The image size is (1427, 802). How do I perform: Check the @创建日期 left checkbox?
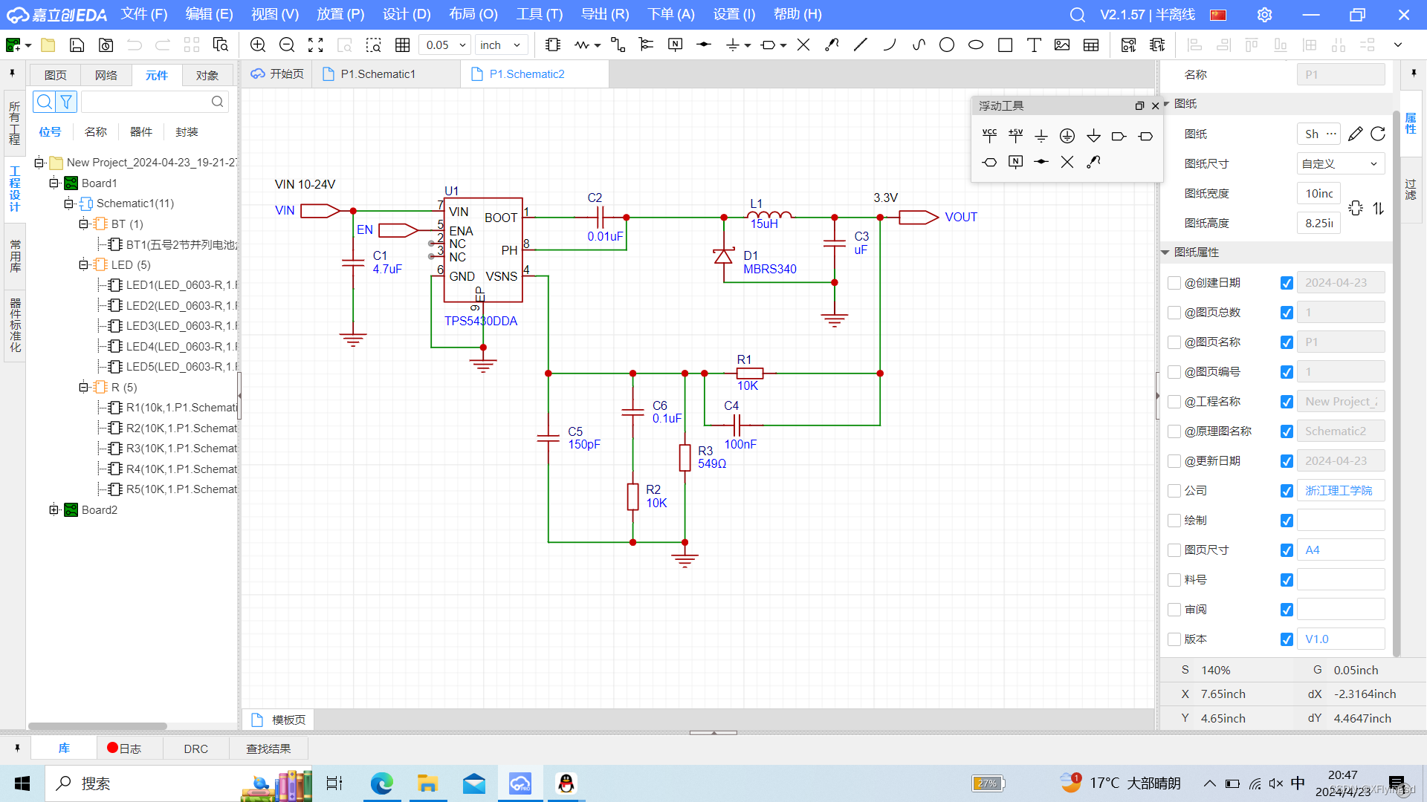tap(1174, 283)
